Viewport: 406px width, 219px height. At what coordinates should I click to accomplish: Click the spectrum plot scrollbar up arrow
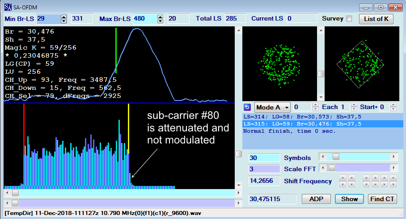pos(239,30)
